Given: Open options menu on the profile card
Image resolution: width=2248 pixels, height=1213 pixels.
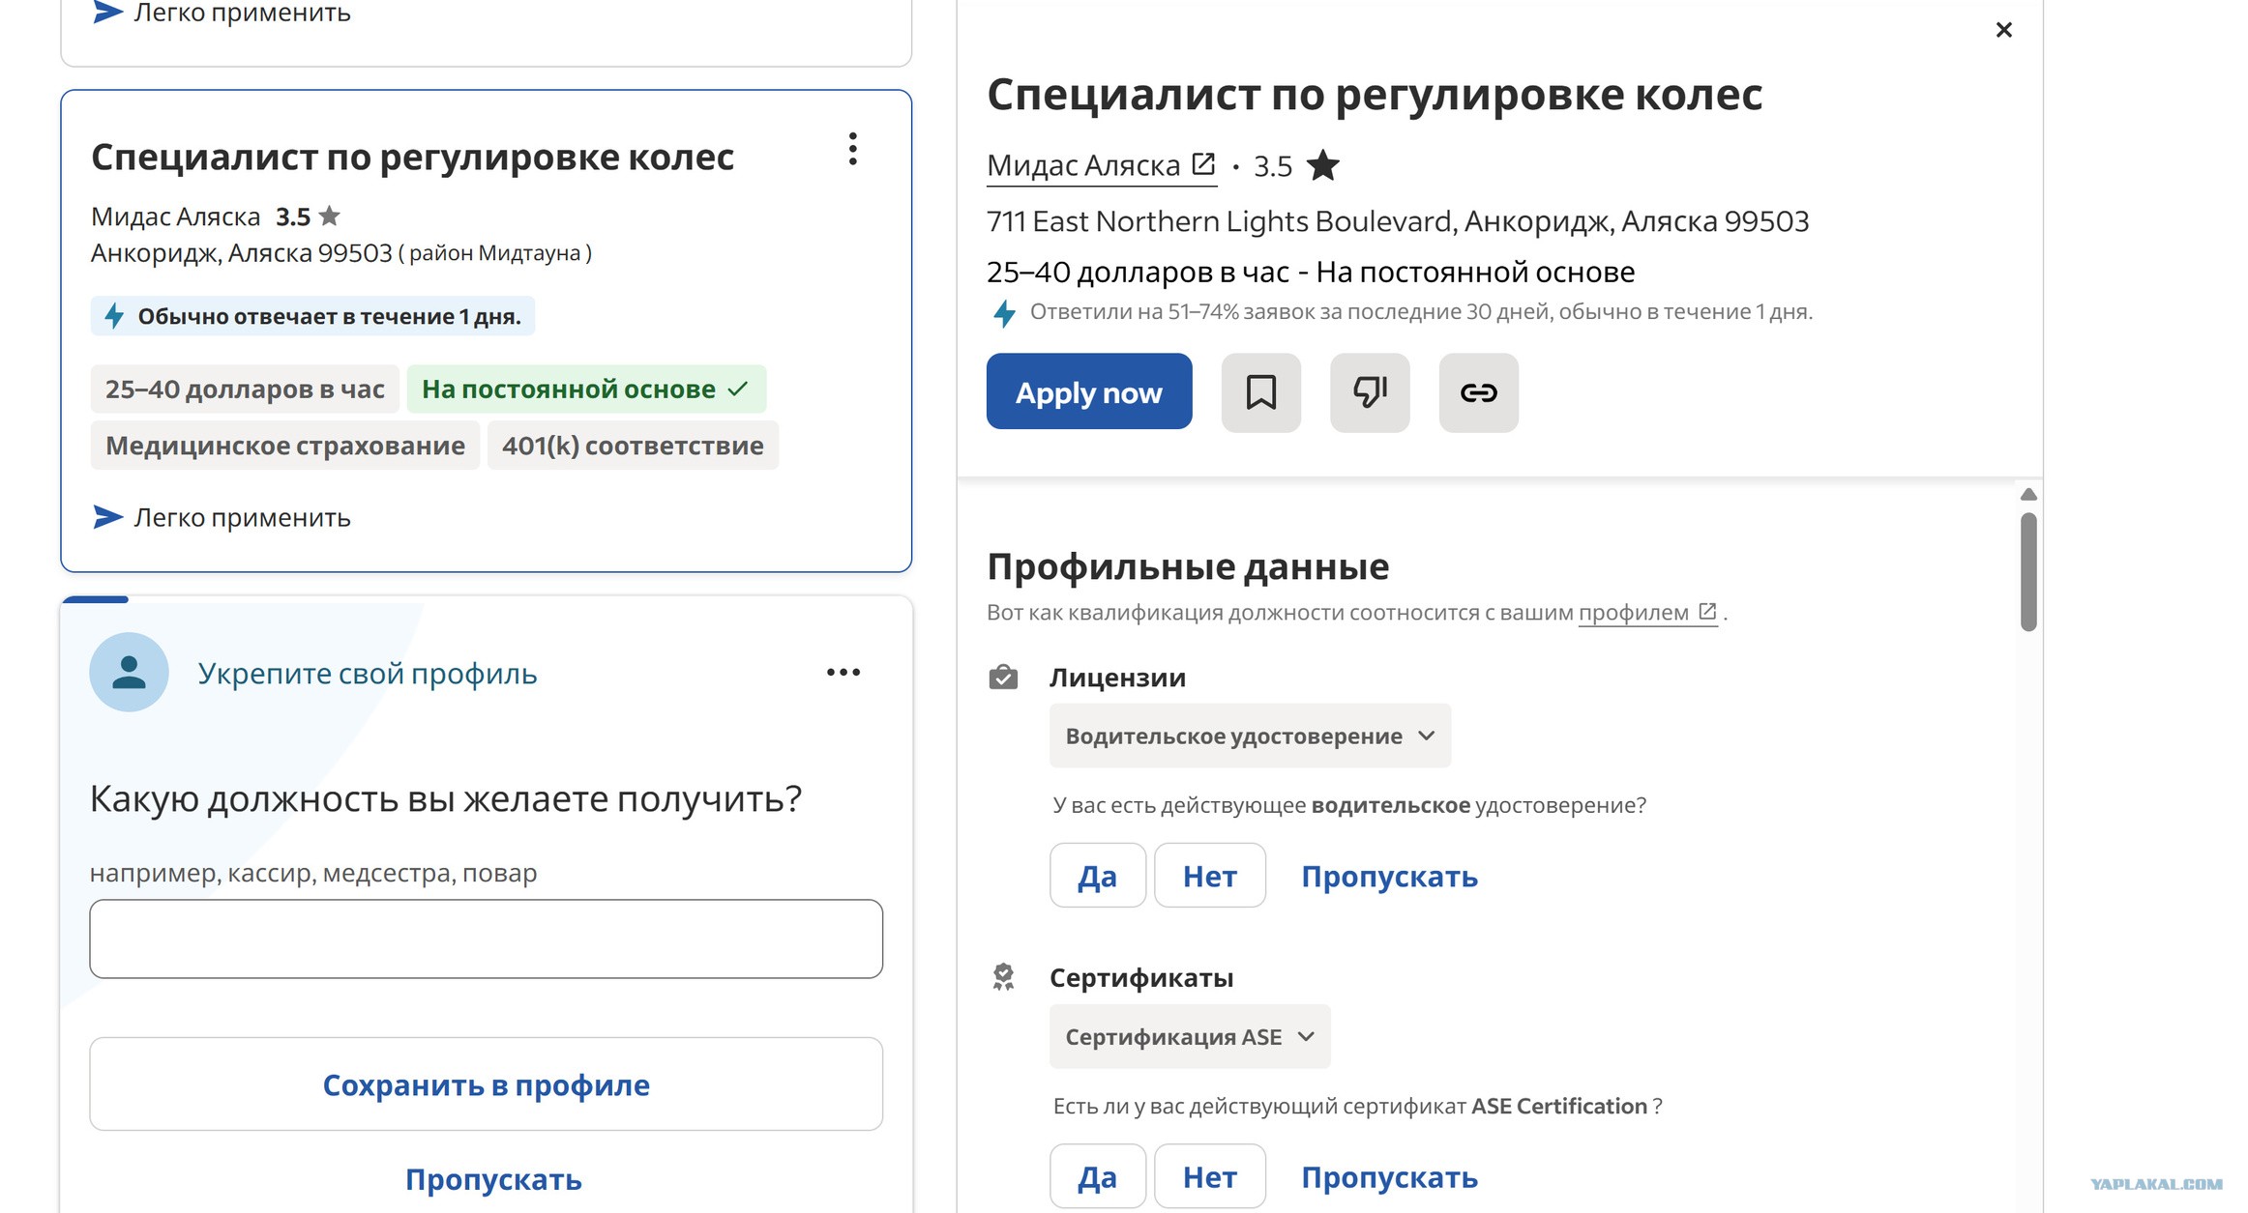Looking at the screenshot, I should coord(843,672).
